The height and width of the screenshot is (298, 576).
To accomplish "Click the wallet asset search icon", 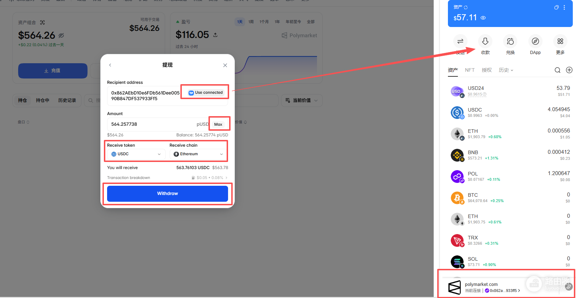I will coord(557,70).
